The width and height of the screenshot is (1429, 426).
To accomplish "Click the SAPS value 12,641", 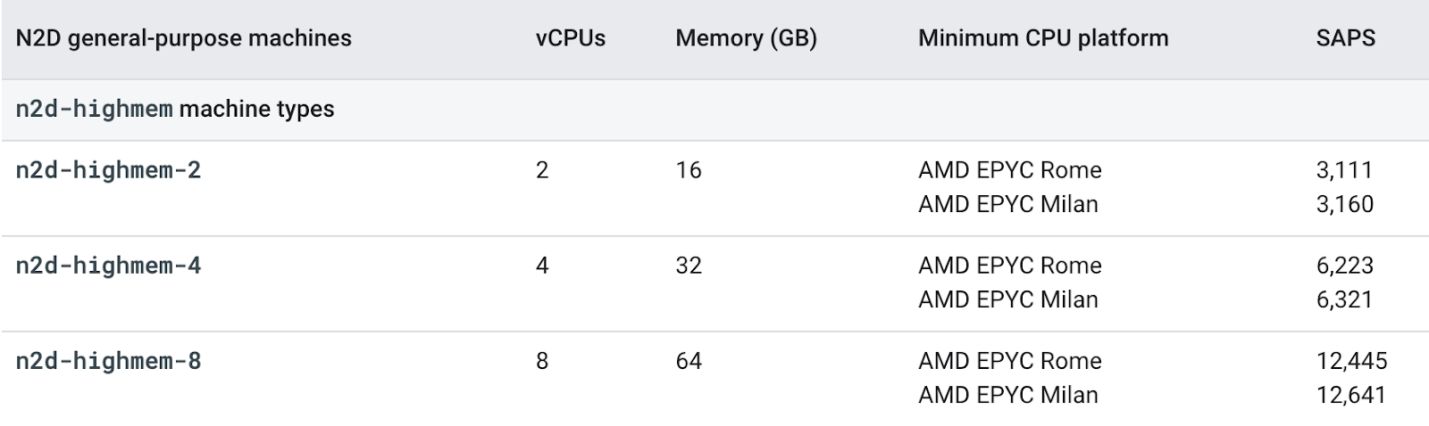I will (1350, 395).
